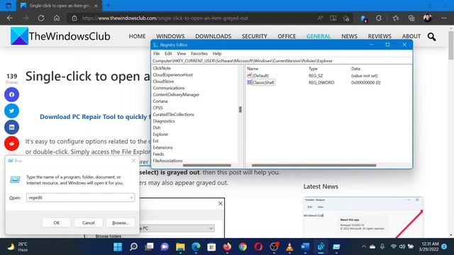Show hidden system tray icons chevron
The image size is (454, 255).
363,246
